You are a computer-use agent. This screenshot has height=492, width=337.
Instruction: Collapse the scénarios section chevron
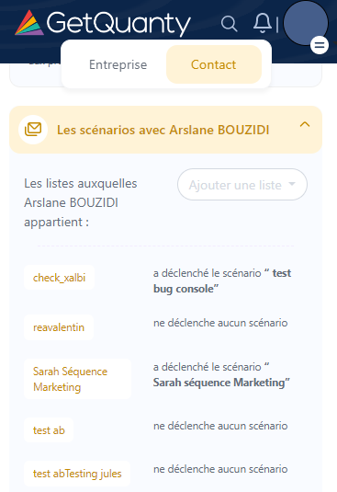click(x=305, y=124)
